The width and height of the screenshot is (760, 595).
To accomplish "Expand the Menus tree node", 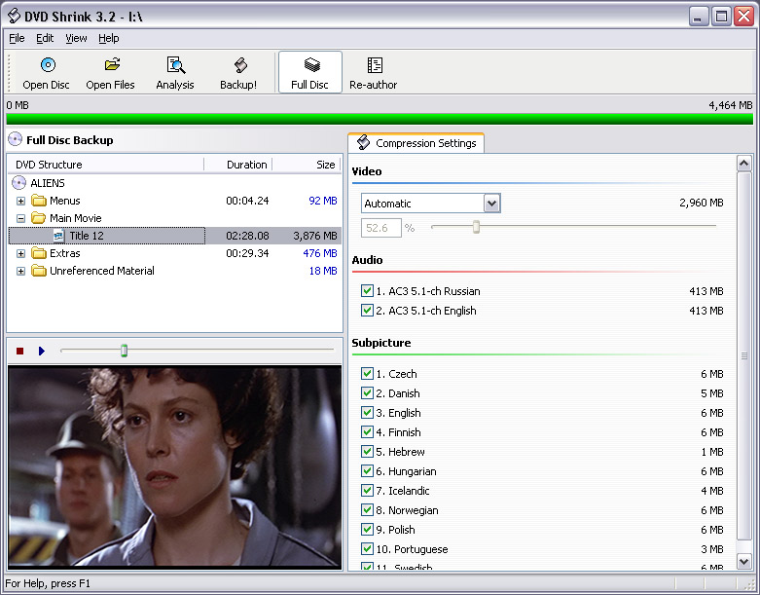I will [20, 201].
